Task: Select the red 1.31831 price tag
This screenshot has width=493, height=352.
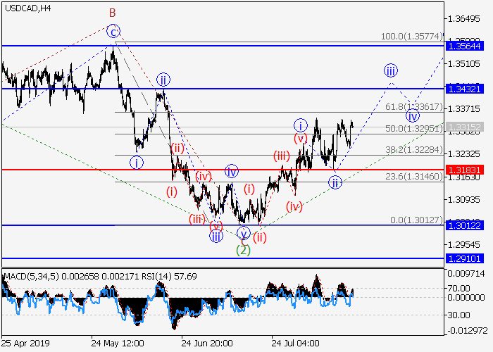Action: click(466, 170)
